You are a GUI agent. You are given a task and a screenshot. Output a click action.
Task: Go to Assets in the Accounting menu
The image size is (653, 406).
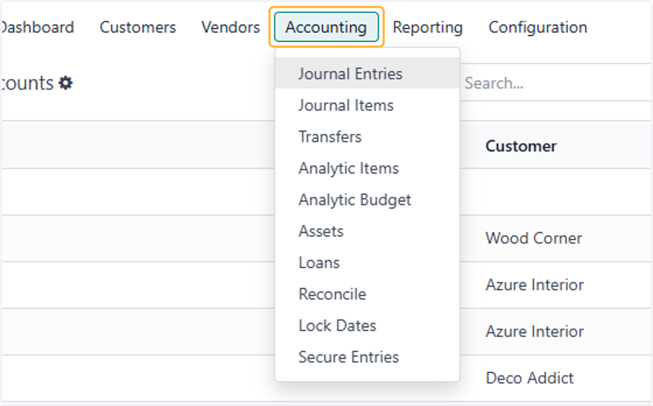[x=367, y=231]
